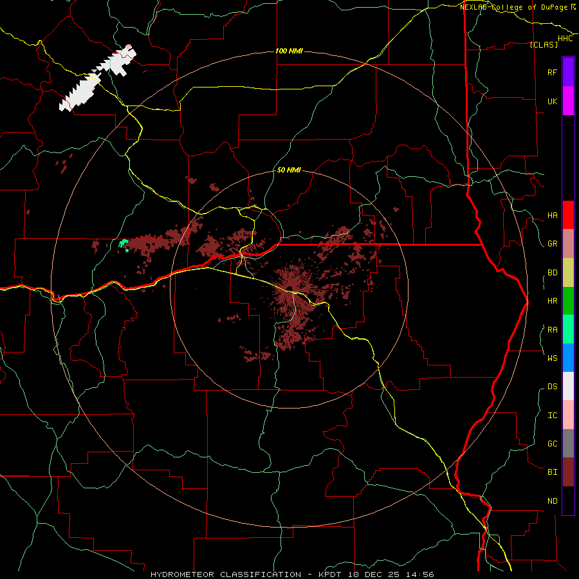The height and width of the screenshot is (579, 579).
Task: Click the green HR legend swatch
Action: tap(568, 300)
